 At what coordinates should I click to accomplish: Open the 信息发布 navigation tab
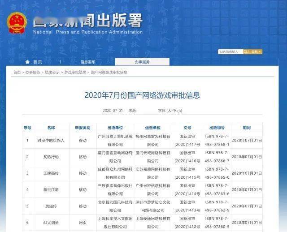(87, 62)
